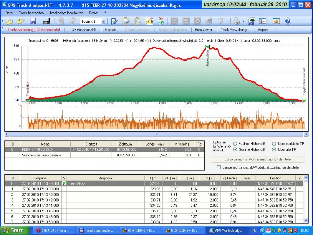Click the magnifier document icon in toolbar
Viewport: 313px width, 235px height.
tap(138, 21)
